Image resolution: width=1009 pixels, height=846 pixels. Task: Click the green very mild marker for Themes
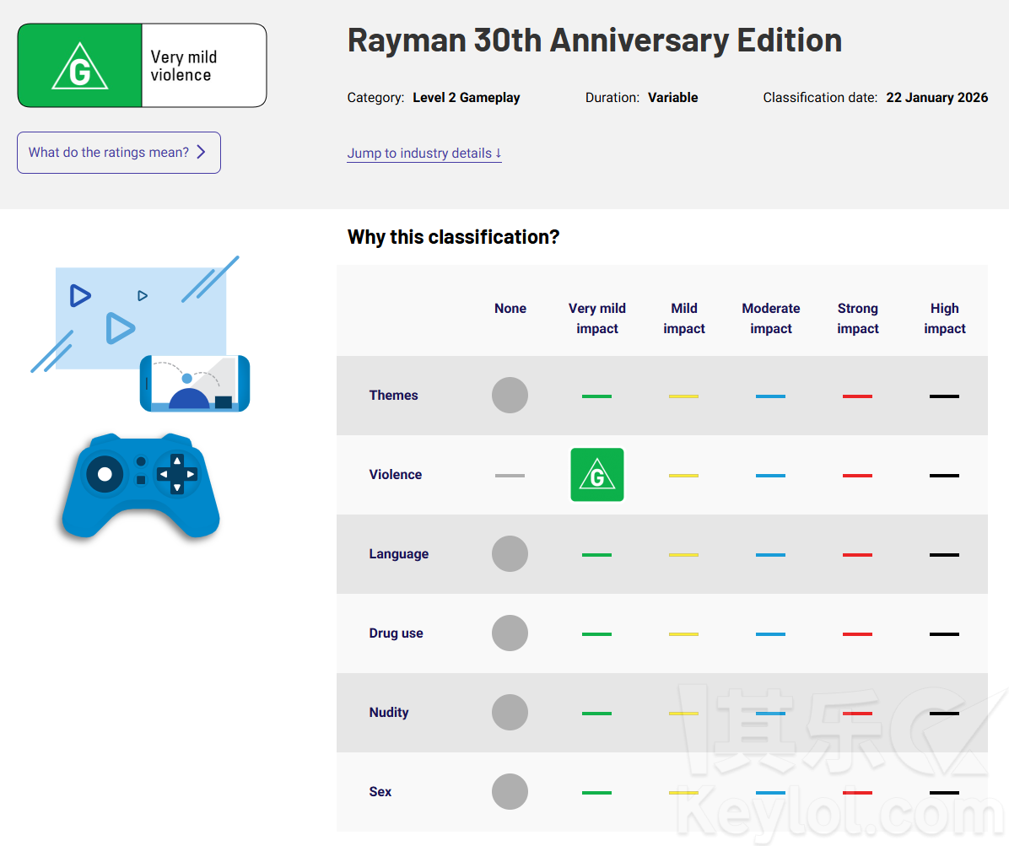click(596, 396)
